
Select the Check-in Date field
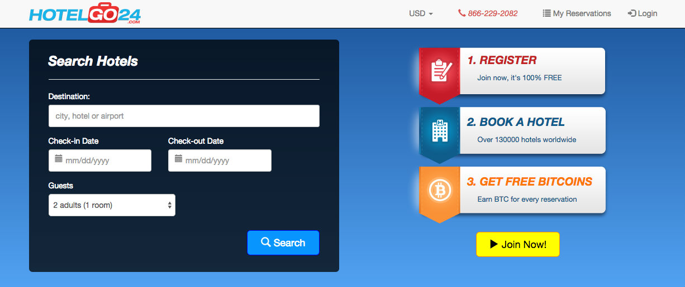coord(100,160)
